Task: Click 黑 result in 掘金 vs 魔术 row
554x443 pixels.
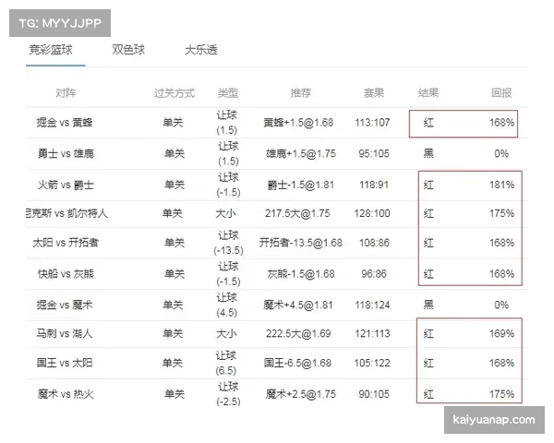Action: (428, 305)
